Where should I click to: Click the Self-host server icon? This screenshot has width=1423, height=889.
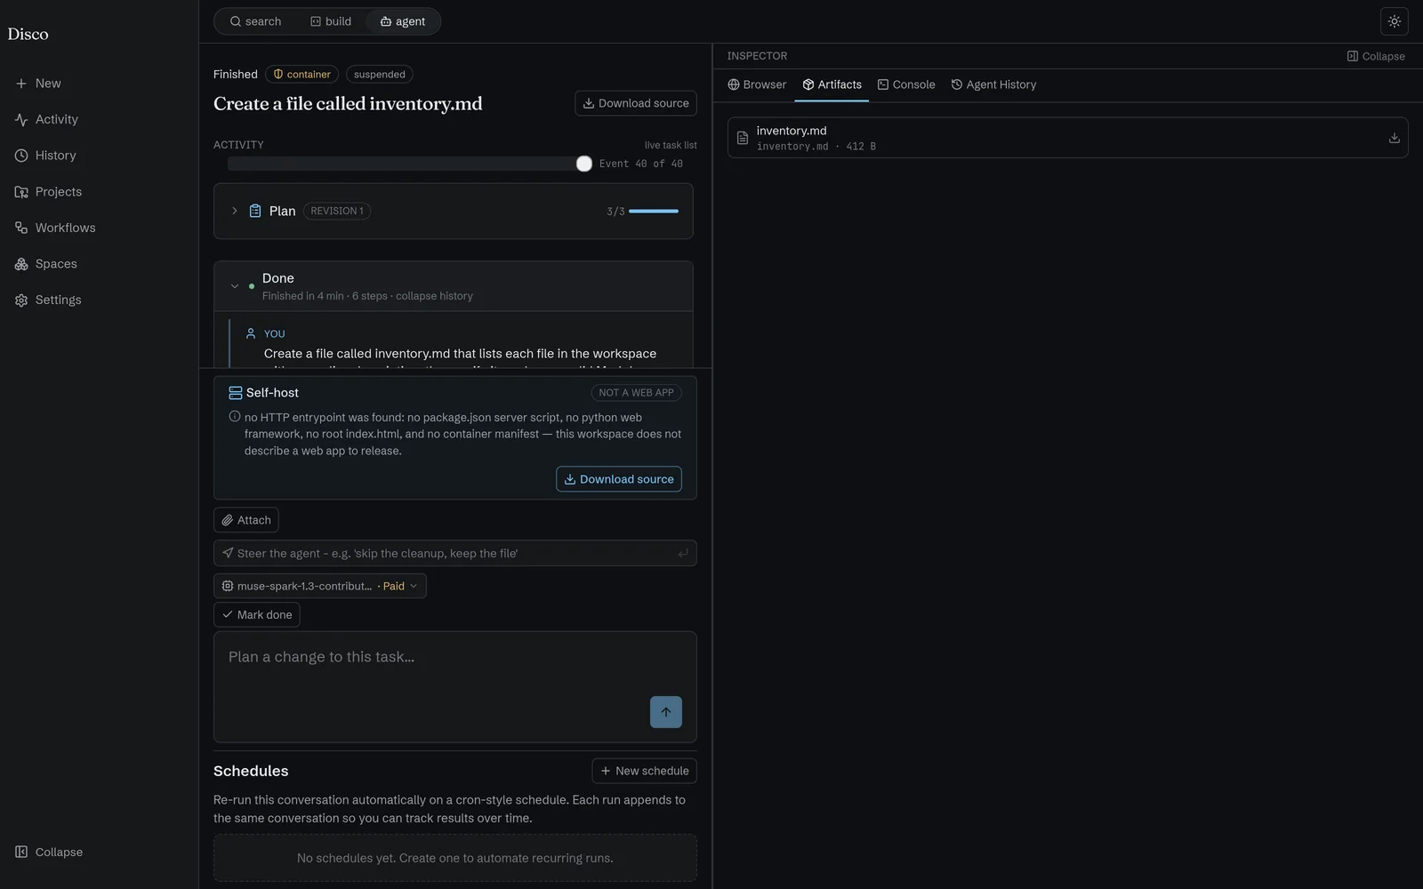click(x=236, y=393)
